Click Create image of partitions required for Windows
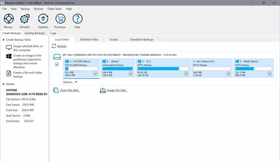This screenshot has height=162, width=280. [x=27, y=61]
